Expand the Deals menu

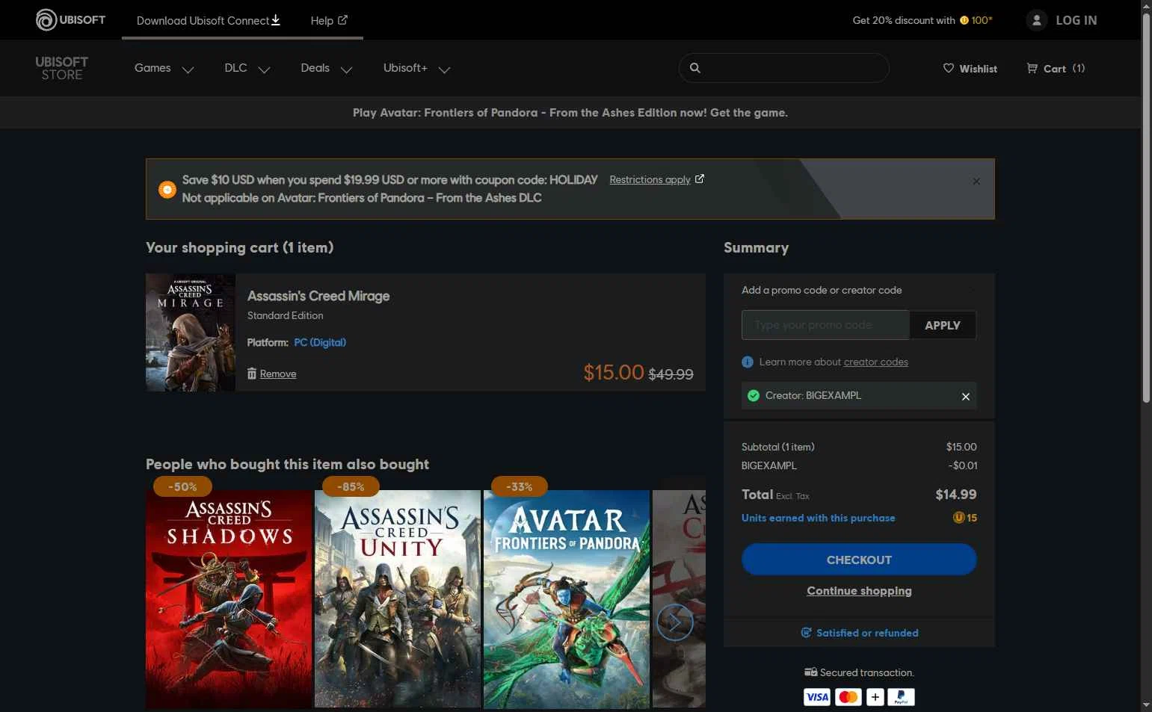(x=326, y=68)
